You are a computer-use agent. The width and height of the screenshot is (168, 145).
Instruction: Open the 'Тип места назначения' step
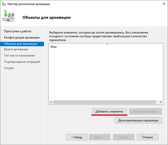coord(19,56)
